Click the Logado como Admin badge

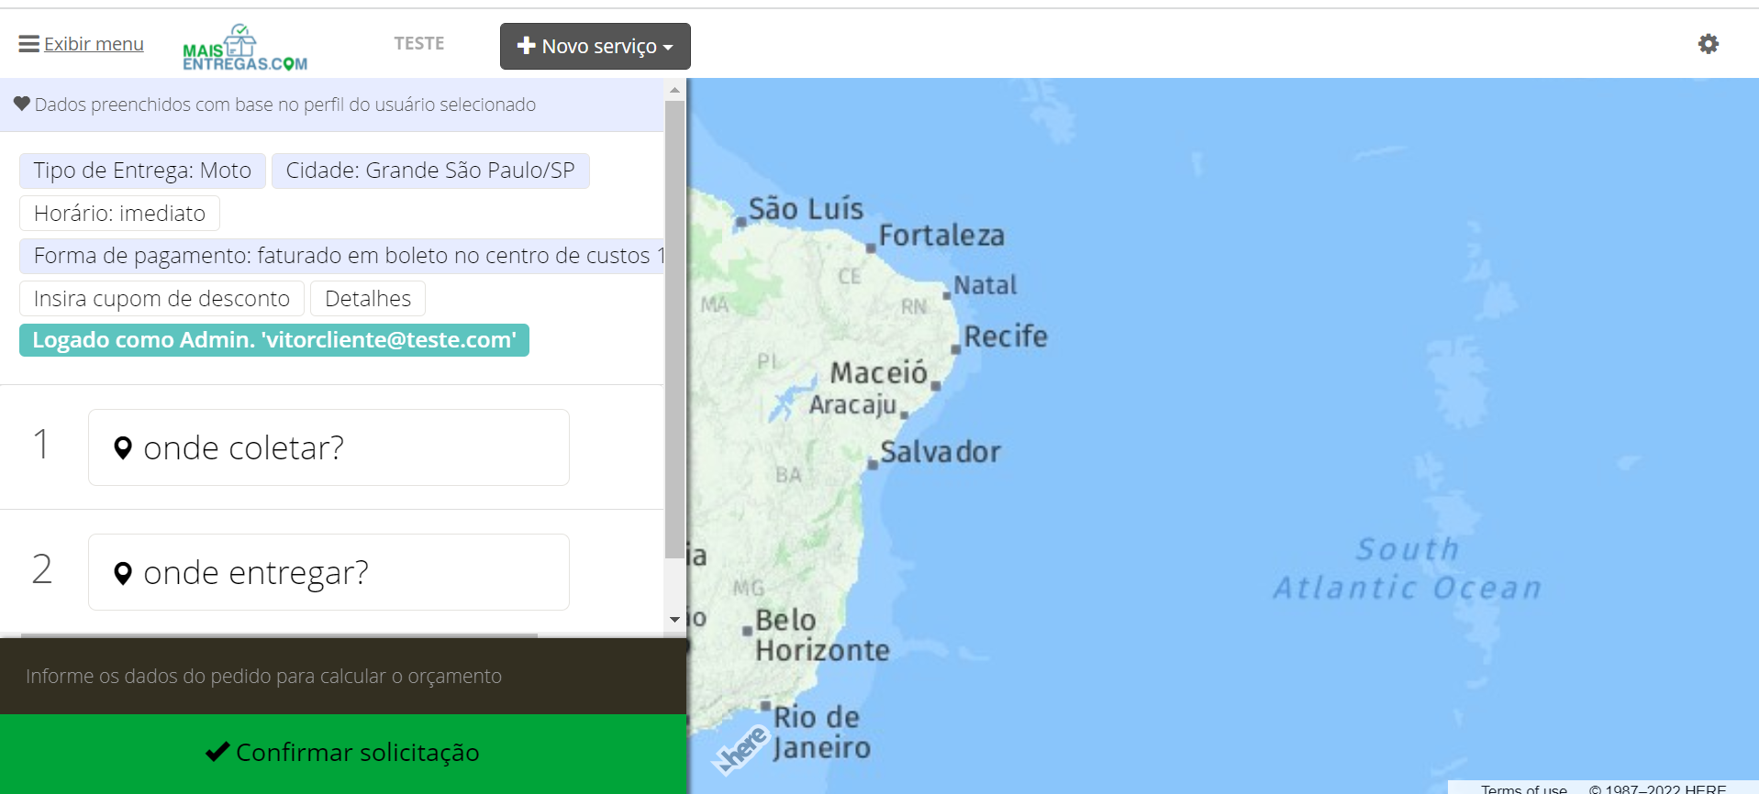274,340
